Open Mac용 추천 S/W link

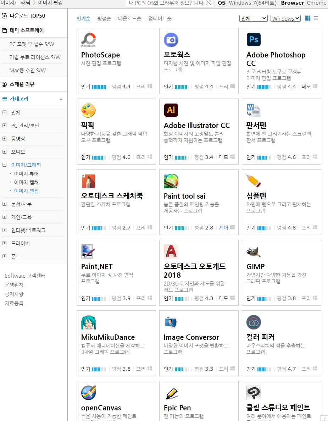click(28, 70)
